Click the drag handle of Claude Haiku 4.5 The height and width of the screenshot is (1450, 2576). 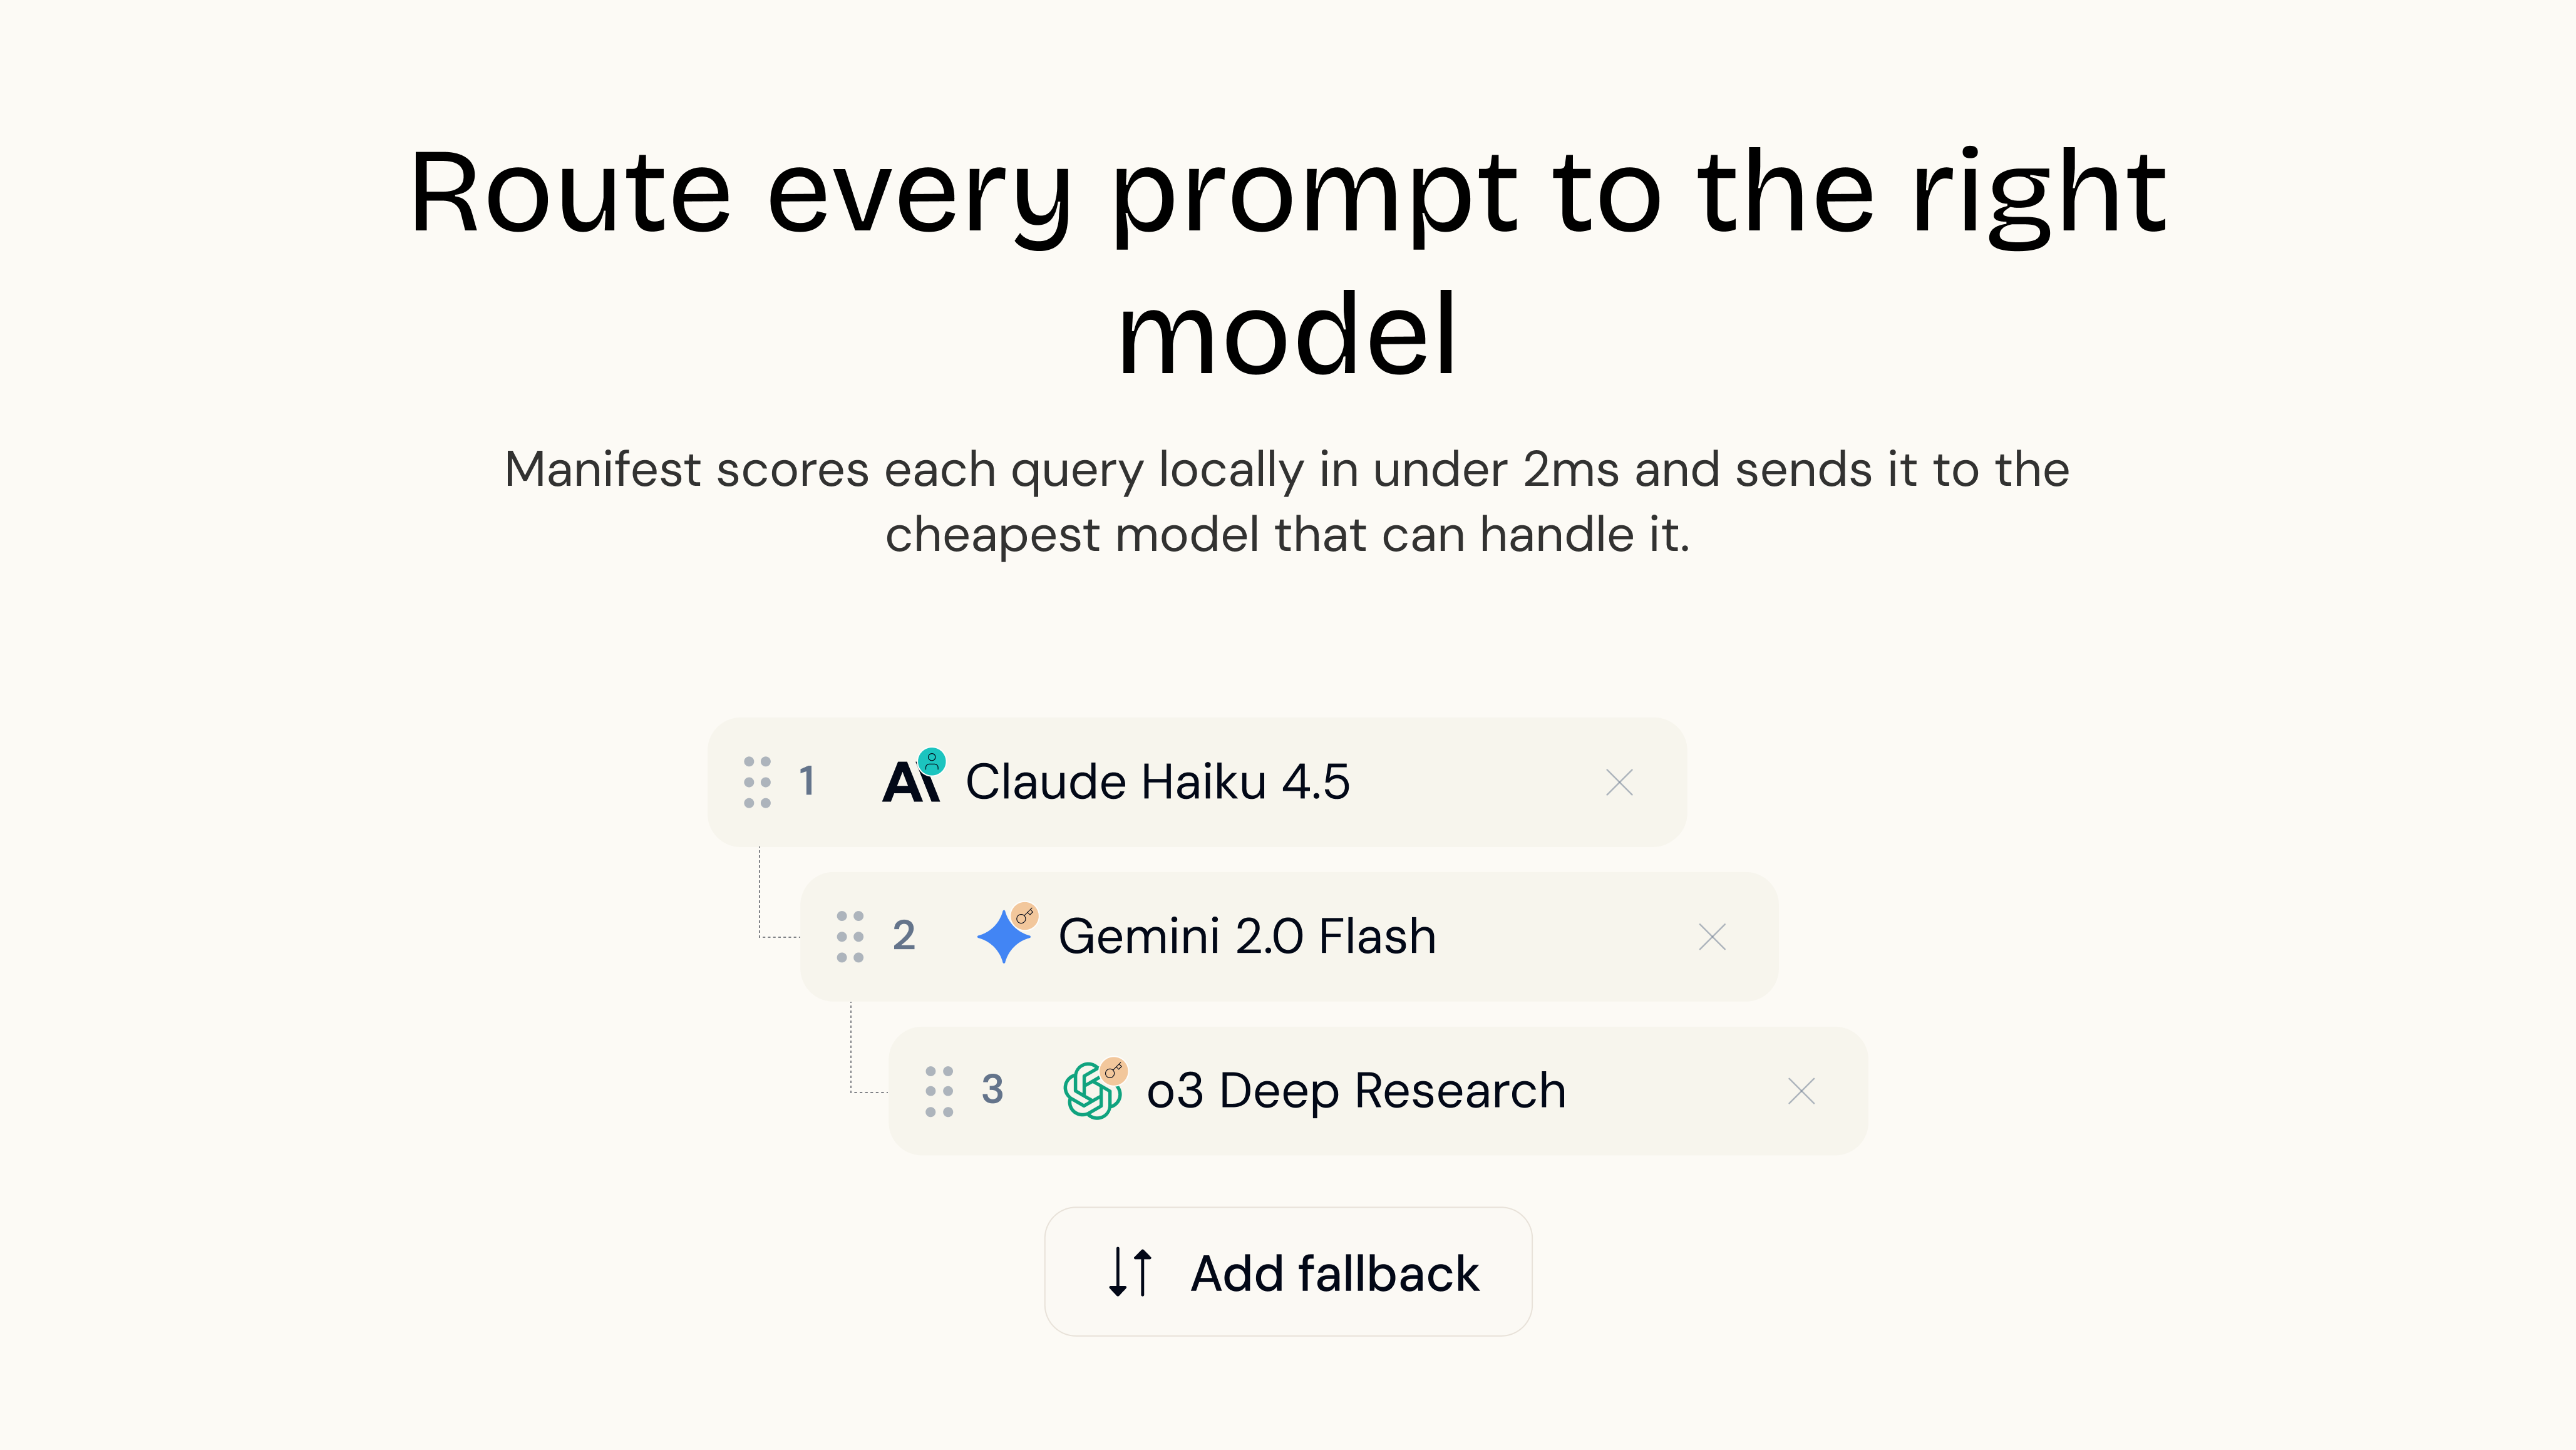click(757, 782)
